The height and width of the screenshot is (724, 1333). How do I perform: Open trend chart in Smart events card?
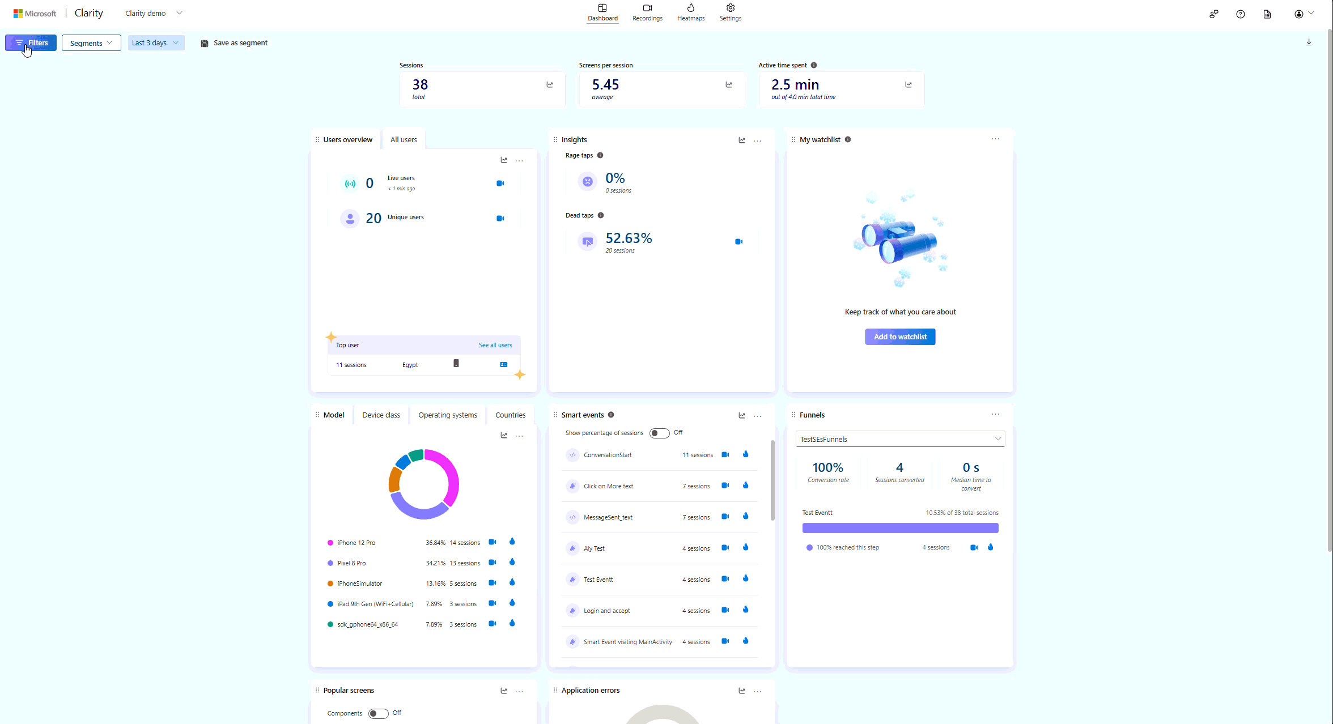click(x=742, y=415)
